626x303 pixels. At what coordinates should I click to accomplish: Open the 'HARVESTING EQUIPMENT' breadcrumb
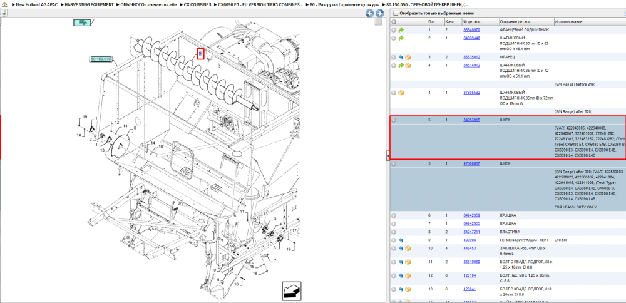[x=89, y=4]
